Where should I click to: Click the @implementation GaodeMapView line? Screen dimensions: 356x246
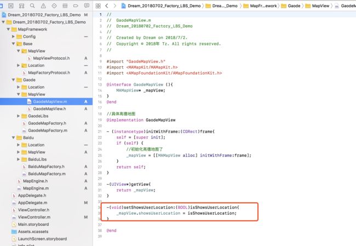click(141, 120)
